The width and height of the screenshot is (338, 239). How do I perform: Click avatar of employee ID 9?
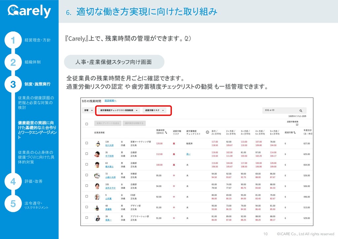click(x=97, y=197)
